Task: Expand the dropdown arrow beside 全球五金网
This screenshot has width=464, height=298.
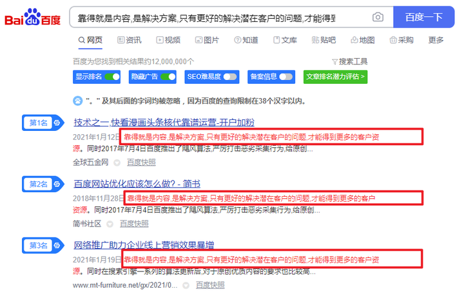Action: click(117, 163)
